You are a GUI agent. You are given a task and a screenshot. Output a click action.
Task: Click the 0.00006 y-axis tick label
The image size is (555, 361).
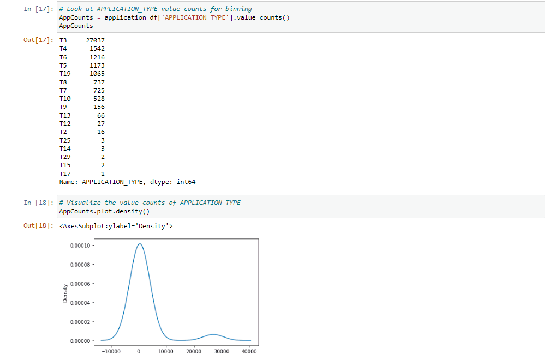[80, 284]
